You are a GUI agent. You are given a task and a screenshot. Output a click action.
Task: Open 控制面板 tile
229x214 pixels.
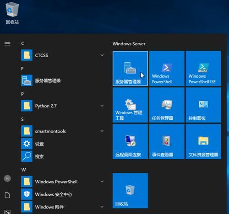pyautogui.click(x=203, y=105)
